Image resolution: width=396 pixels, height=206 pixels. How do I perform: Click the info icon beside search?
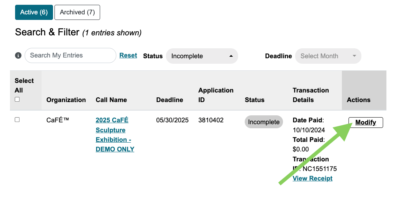(18, 55)
